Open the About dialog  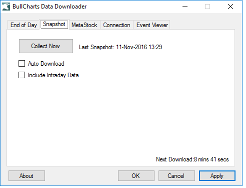[x=26, y=175]
